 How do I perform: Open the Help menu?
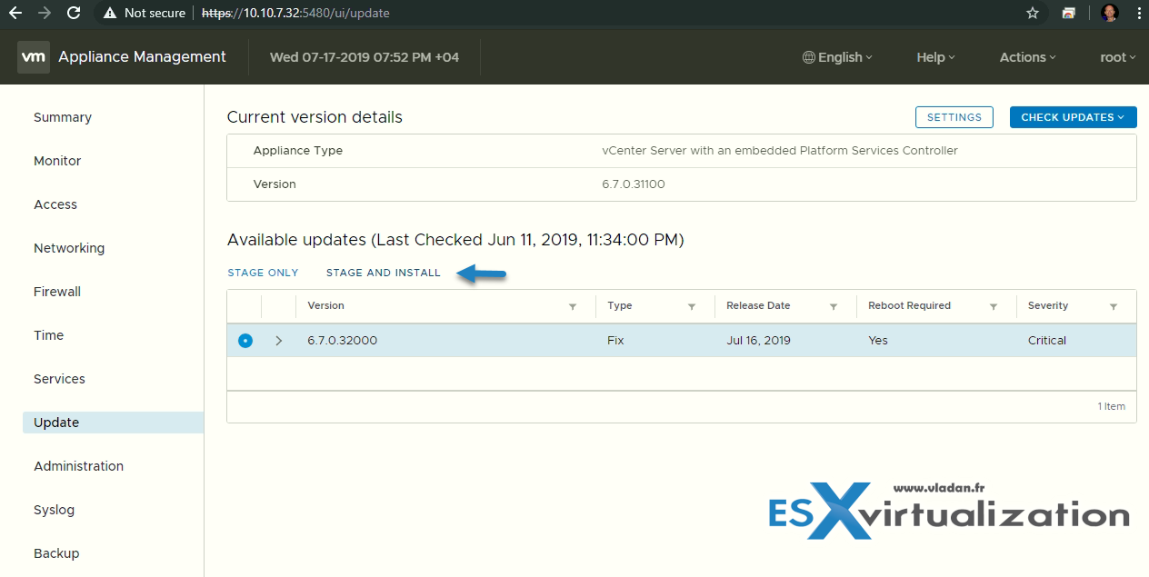[935, 57]
